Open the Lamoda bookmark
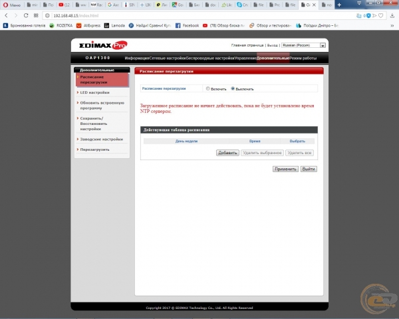Viewport: 399px width, 319px height. pos(114,25)
